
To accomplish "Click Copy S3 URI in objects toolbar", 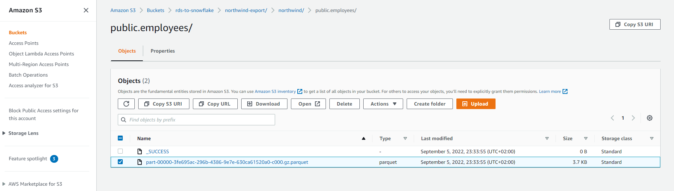I will [164, 104].
